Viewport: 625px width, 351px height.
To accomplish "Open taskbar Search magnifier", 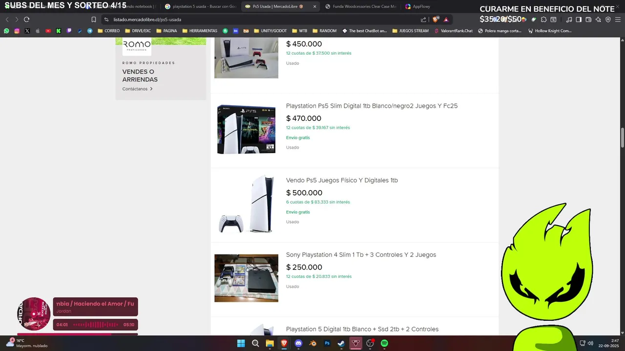I will pyautogui.click(x=255, y=343).
